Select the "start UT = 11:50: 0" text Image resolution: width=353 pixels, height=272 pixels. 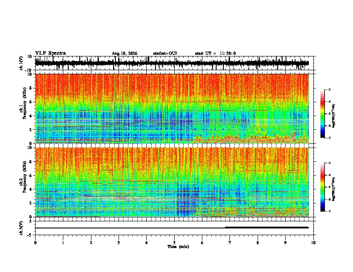[215, 53]
